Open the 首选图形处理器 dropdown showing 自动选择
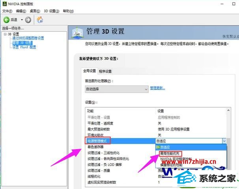 pyautogui.click(x=117, y=89)
